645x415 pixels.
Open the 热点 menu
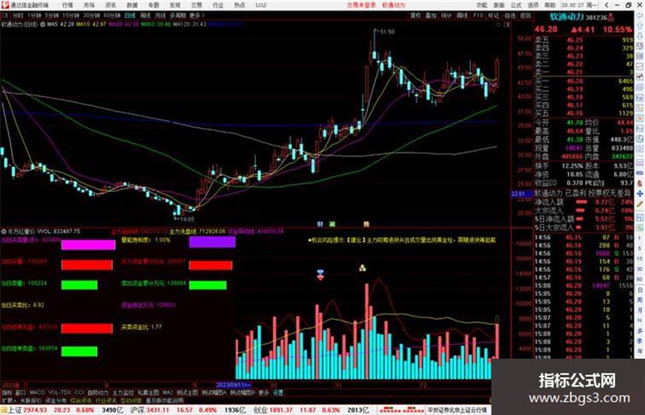coord(240,5)
